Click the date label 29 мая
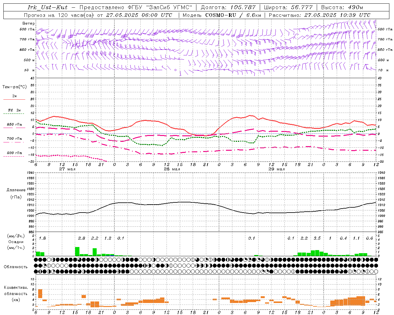The image size is (394, 315). 277,169
